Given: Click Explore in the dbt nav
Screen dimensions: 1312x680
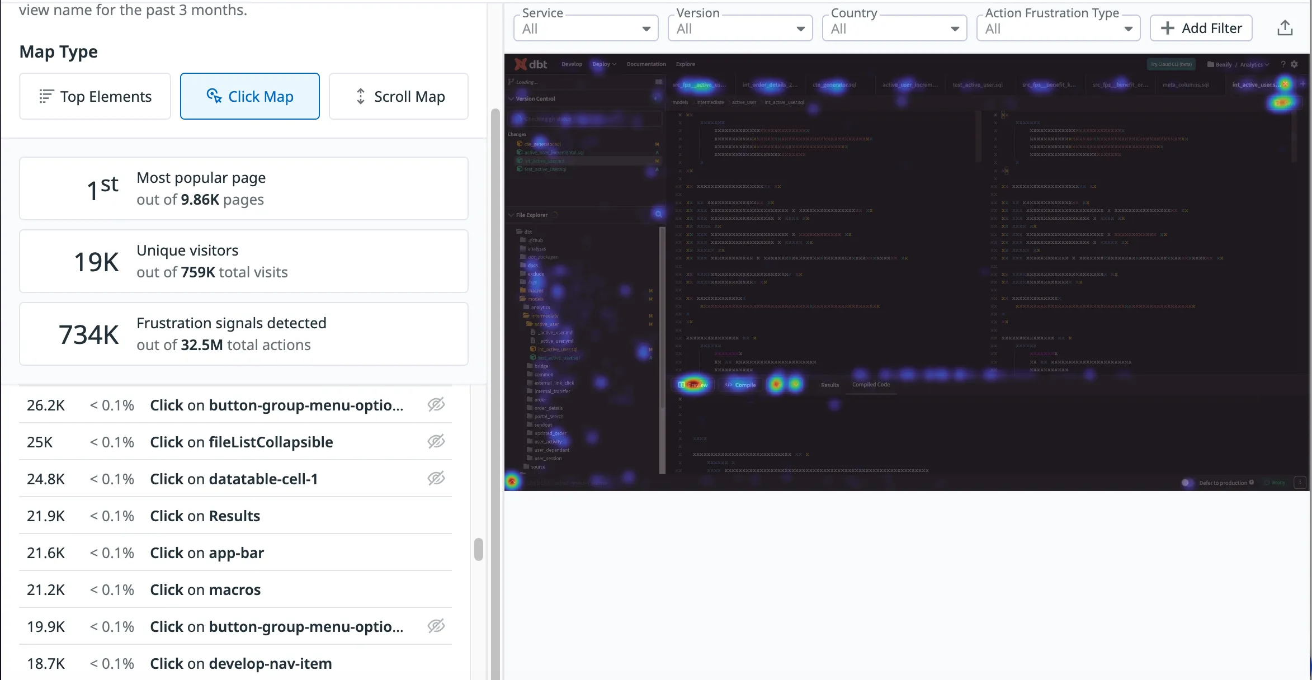Looking at the screenshot, I should (685, 64).
